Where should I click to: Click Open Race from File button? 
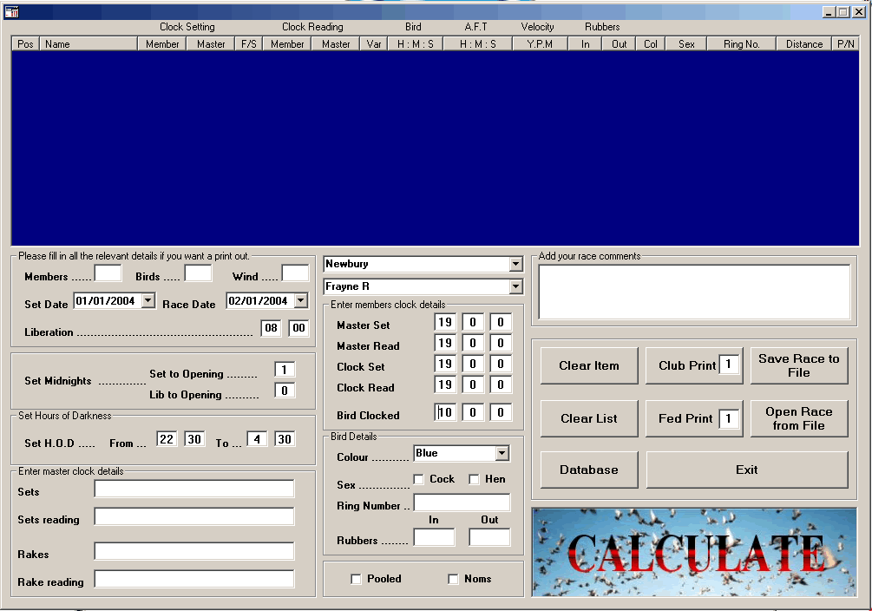pyautogui.click(x=798, y=418)
